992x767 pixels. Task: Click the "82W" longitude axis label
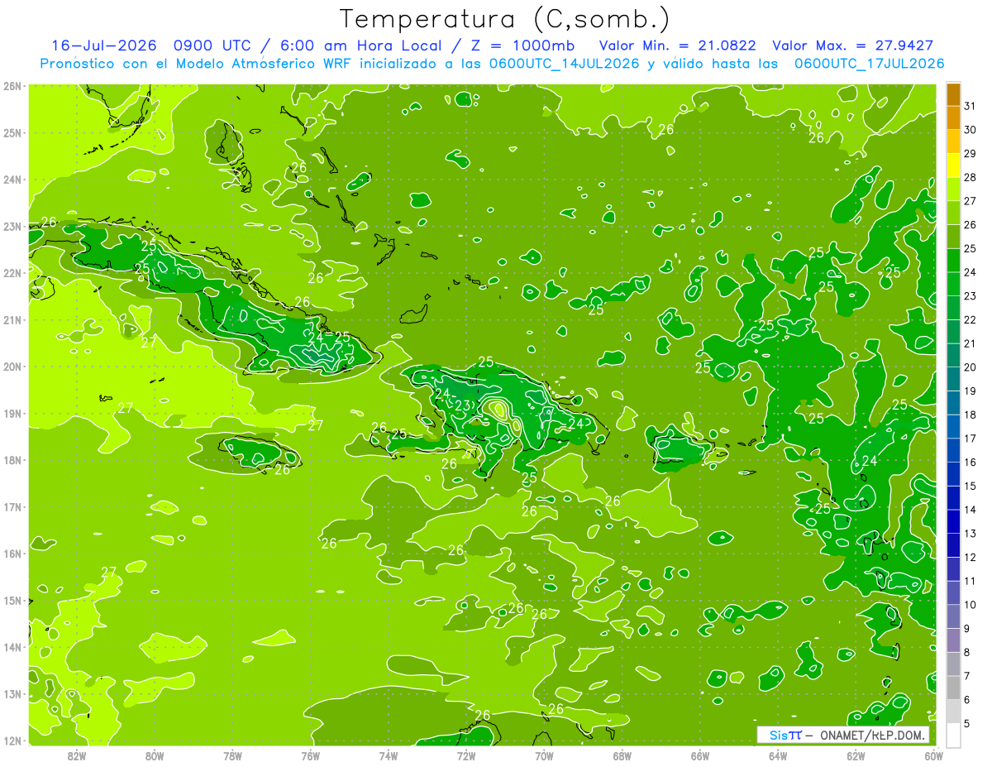76,755
